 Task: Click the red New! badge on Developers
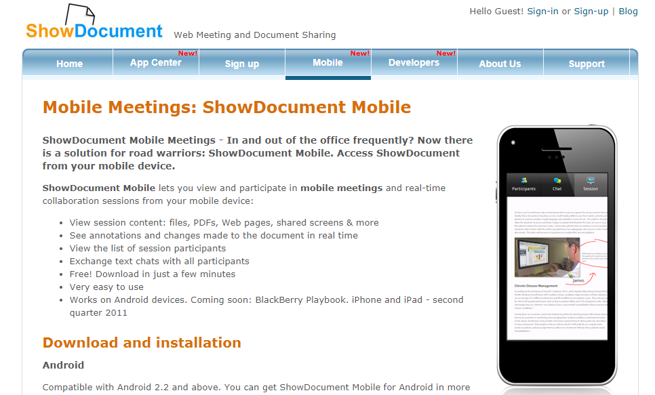(446, 54)
